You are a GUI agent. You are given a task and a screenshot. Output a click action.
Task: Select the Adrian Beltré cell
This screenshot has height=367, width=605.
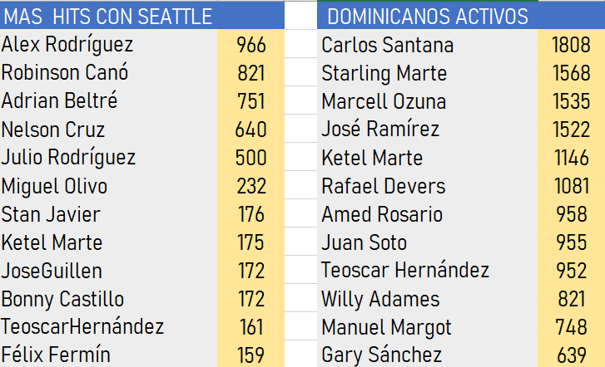click(x=60, y=101)
